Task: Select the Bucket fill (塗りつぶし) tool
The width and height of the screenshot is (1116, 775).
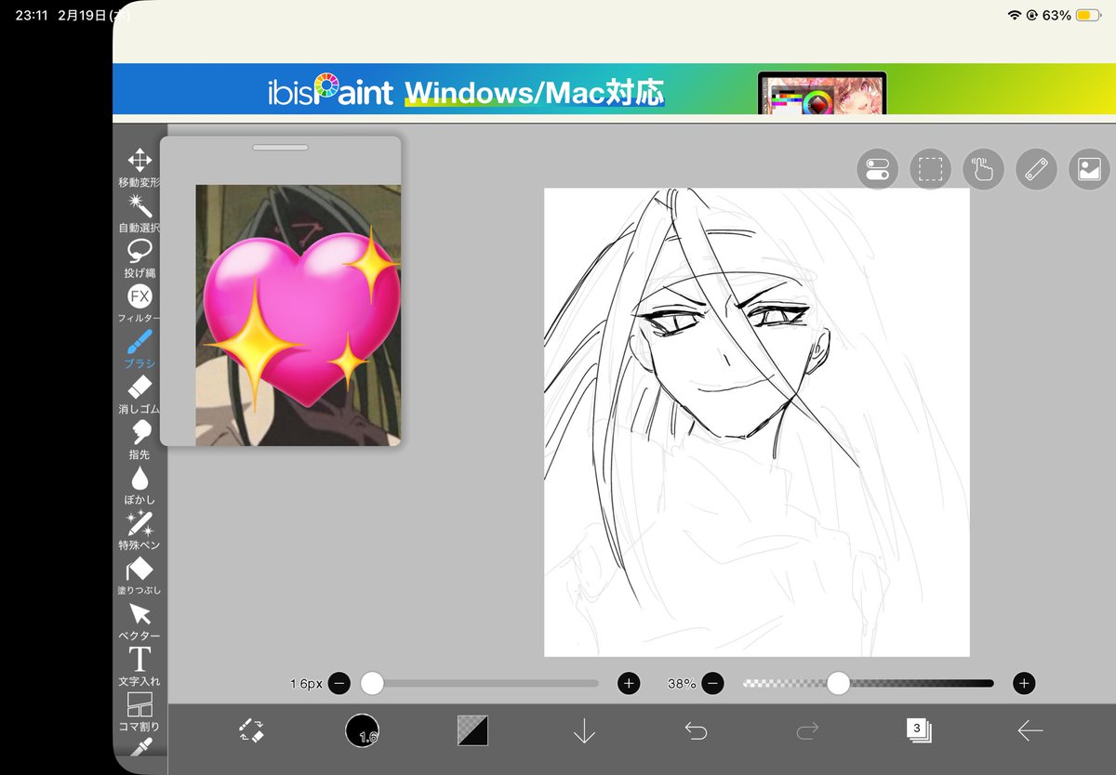Action: click(139, 575)
